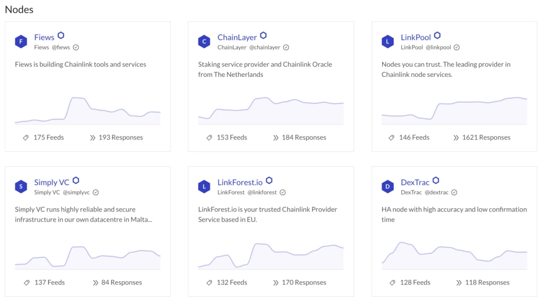The height and width of the screenshot is (306, 546).
Task: Click hexagon badge next to DexTrac name
Action: [436, 180]
